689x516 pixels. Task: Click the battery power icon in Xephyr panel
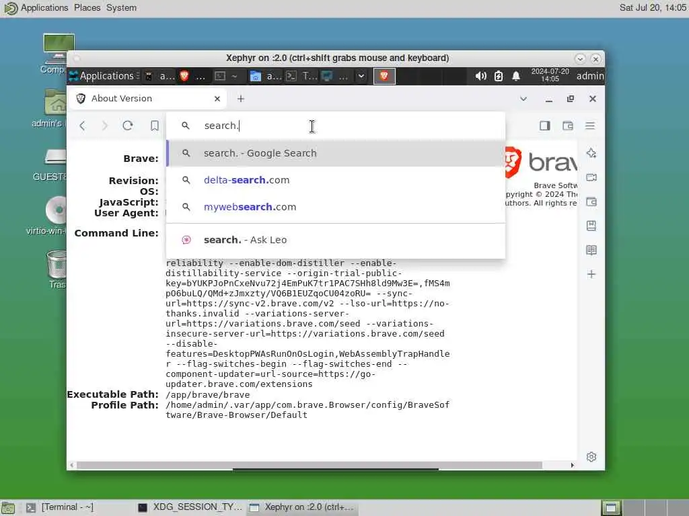pos(499,76)
